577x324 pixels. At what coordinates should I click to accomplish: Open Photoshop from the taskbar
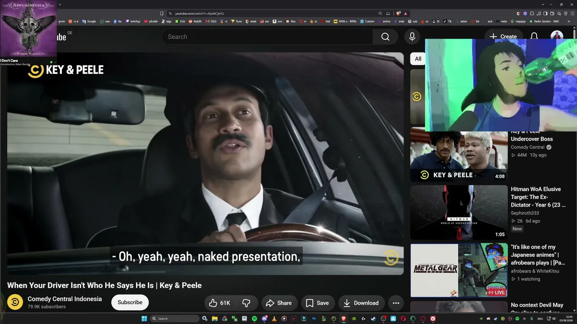tap(314, 319)
